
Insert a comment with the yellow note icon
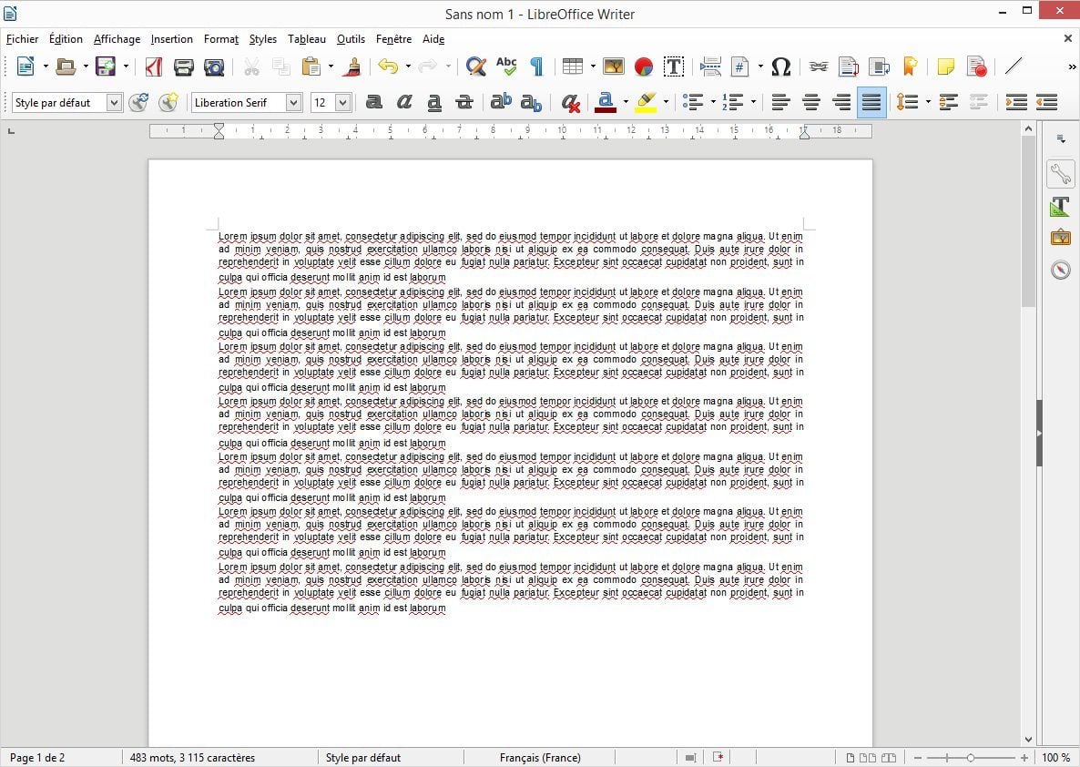[x=946, y=66]
